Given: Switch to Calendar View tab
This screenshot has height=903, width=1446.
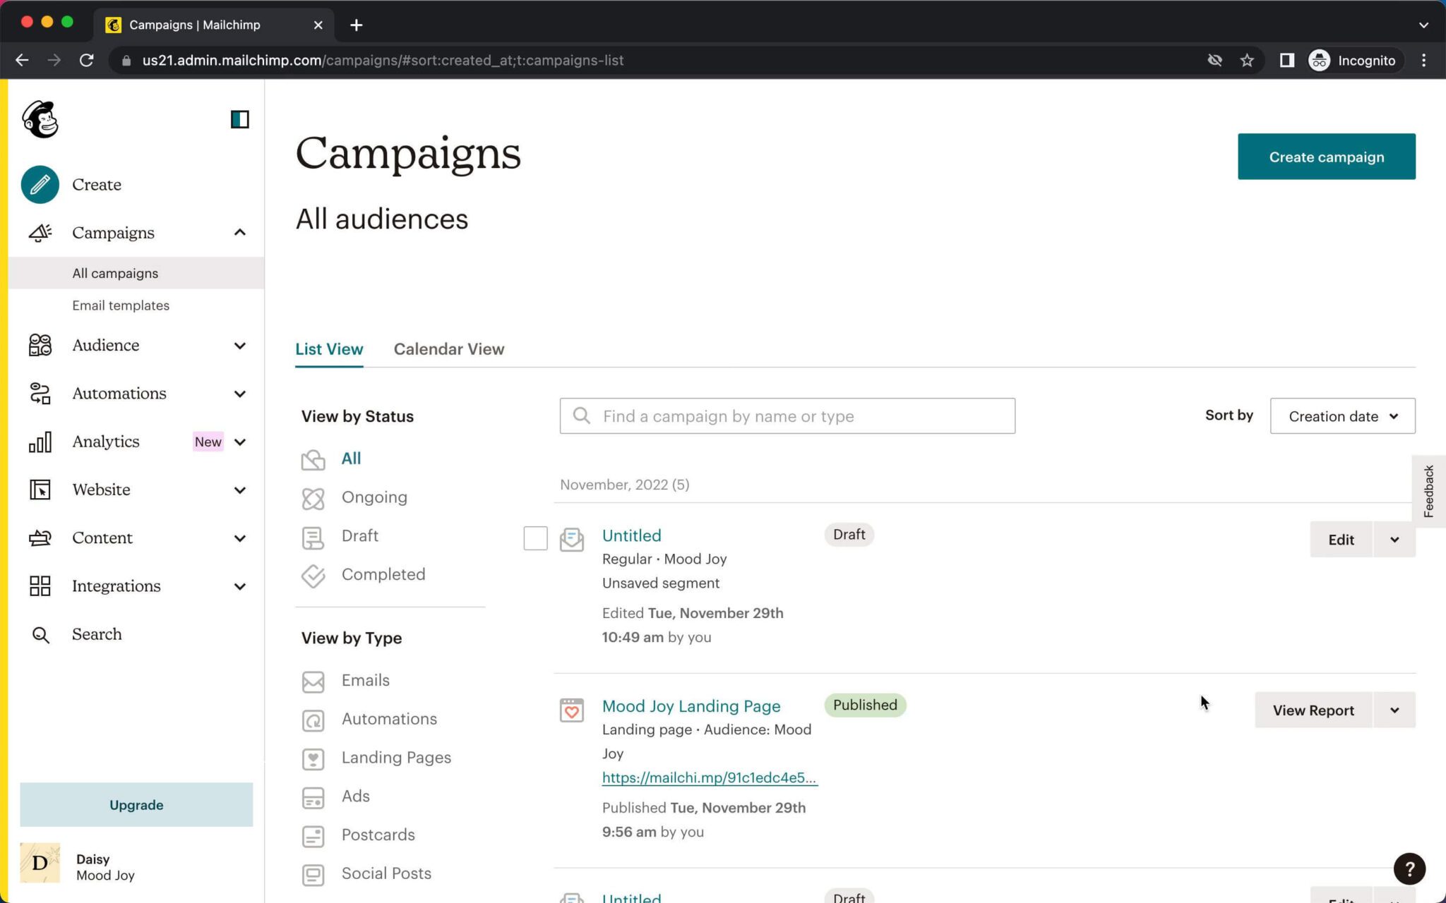Looking at the screenshot, I should pyautogui.click(x=448, y=349).
